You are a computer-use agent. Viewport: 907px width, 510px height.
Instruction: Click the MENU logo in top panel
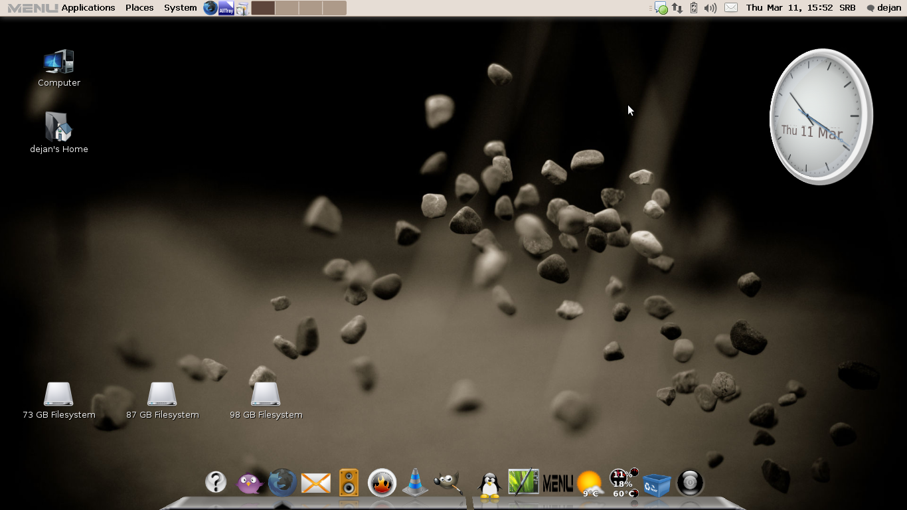click(33, 8)
